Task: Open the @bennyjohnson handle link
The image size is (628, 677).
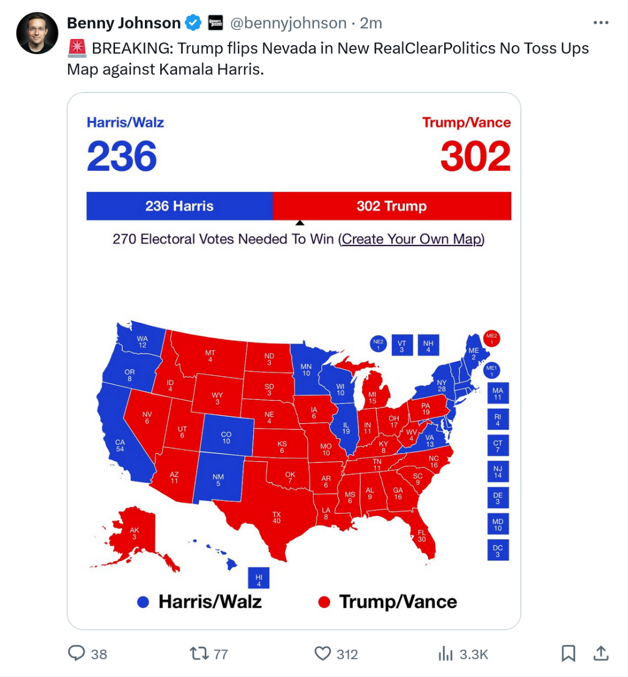Action: click(288, 23)
